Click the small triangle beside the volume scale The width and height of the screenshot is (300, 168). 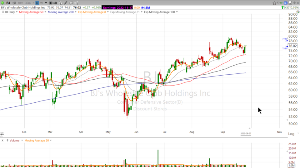(287, 152)
